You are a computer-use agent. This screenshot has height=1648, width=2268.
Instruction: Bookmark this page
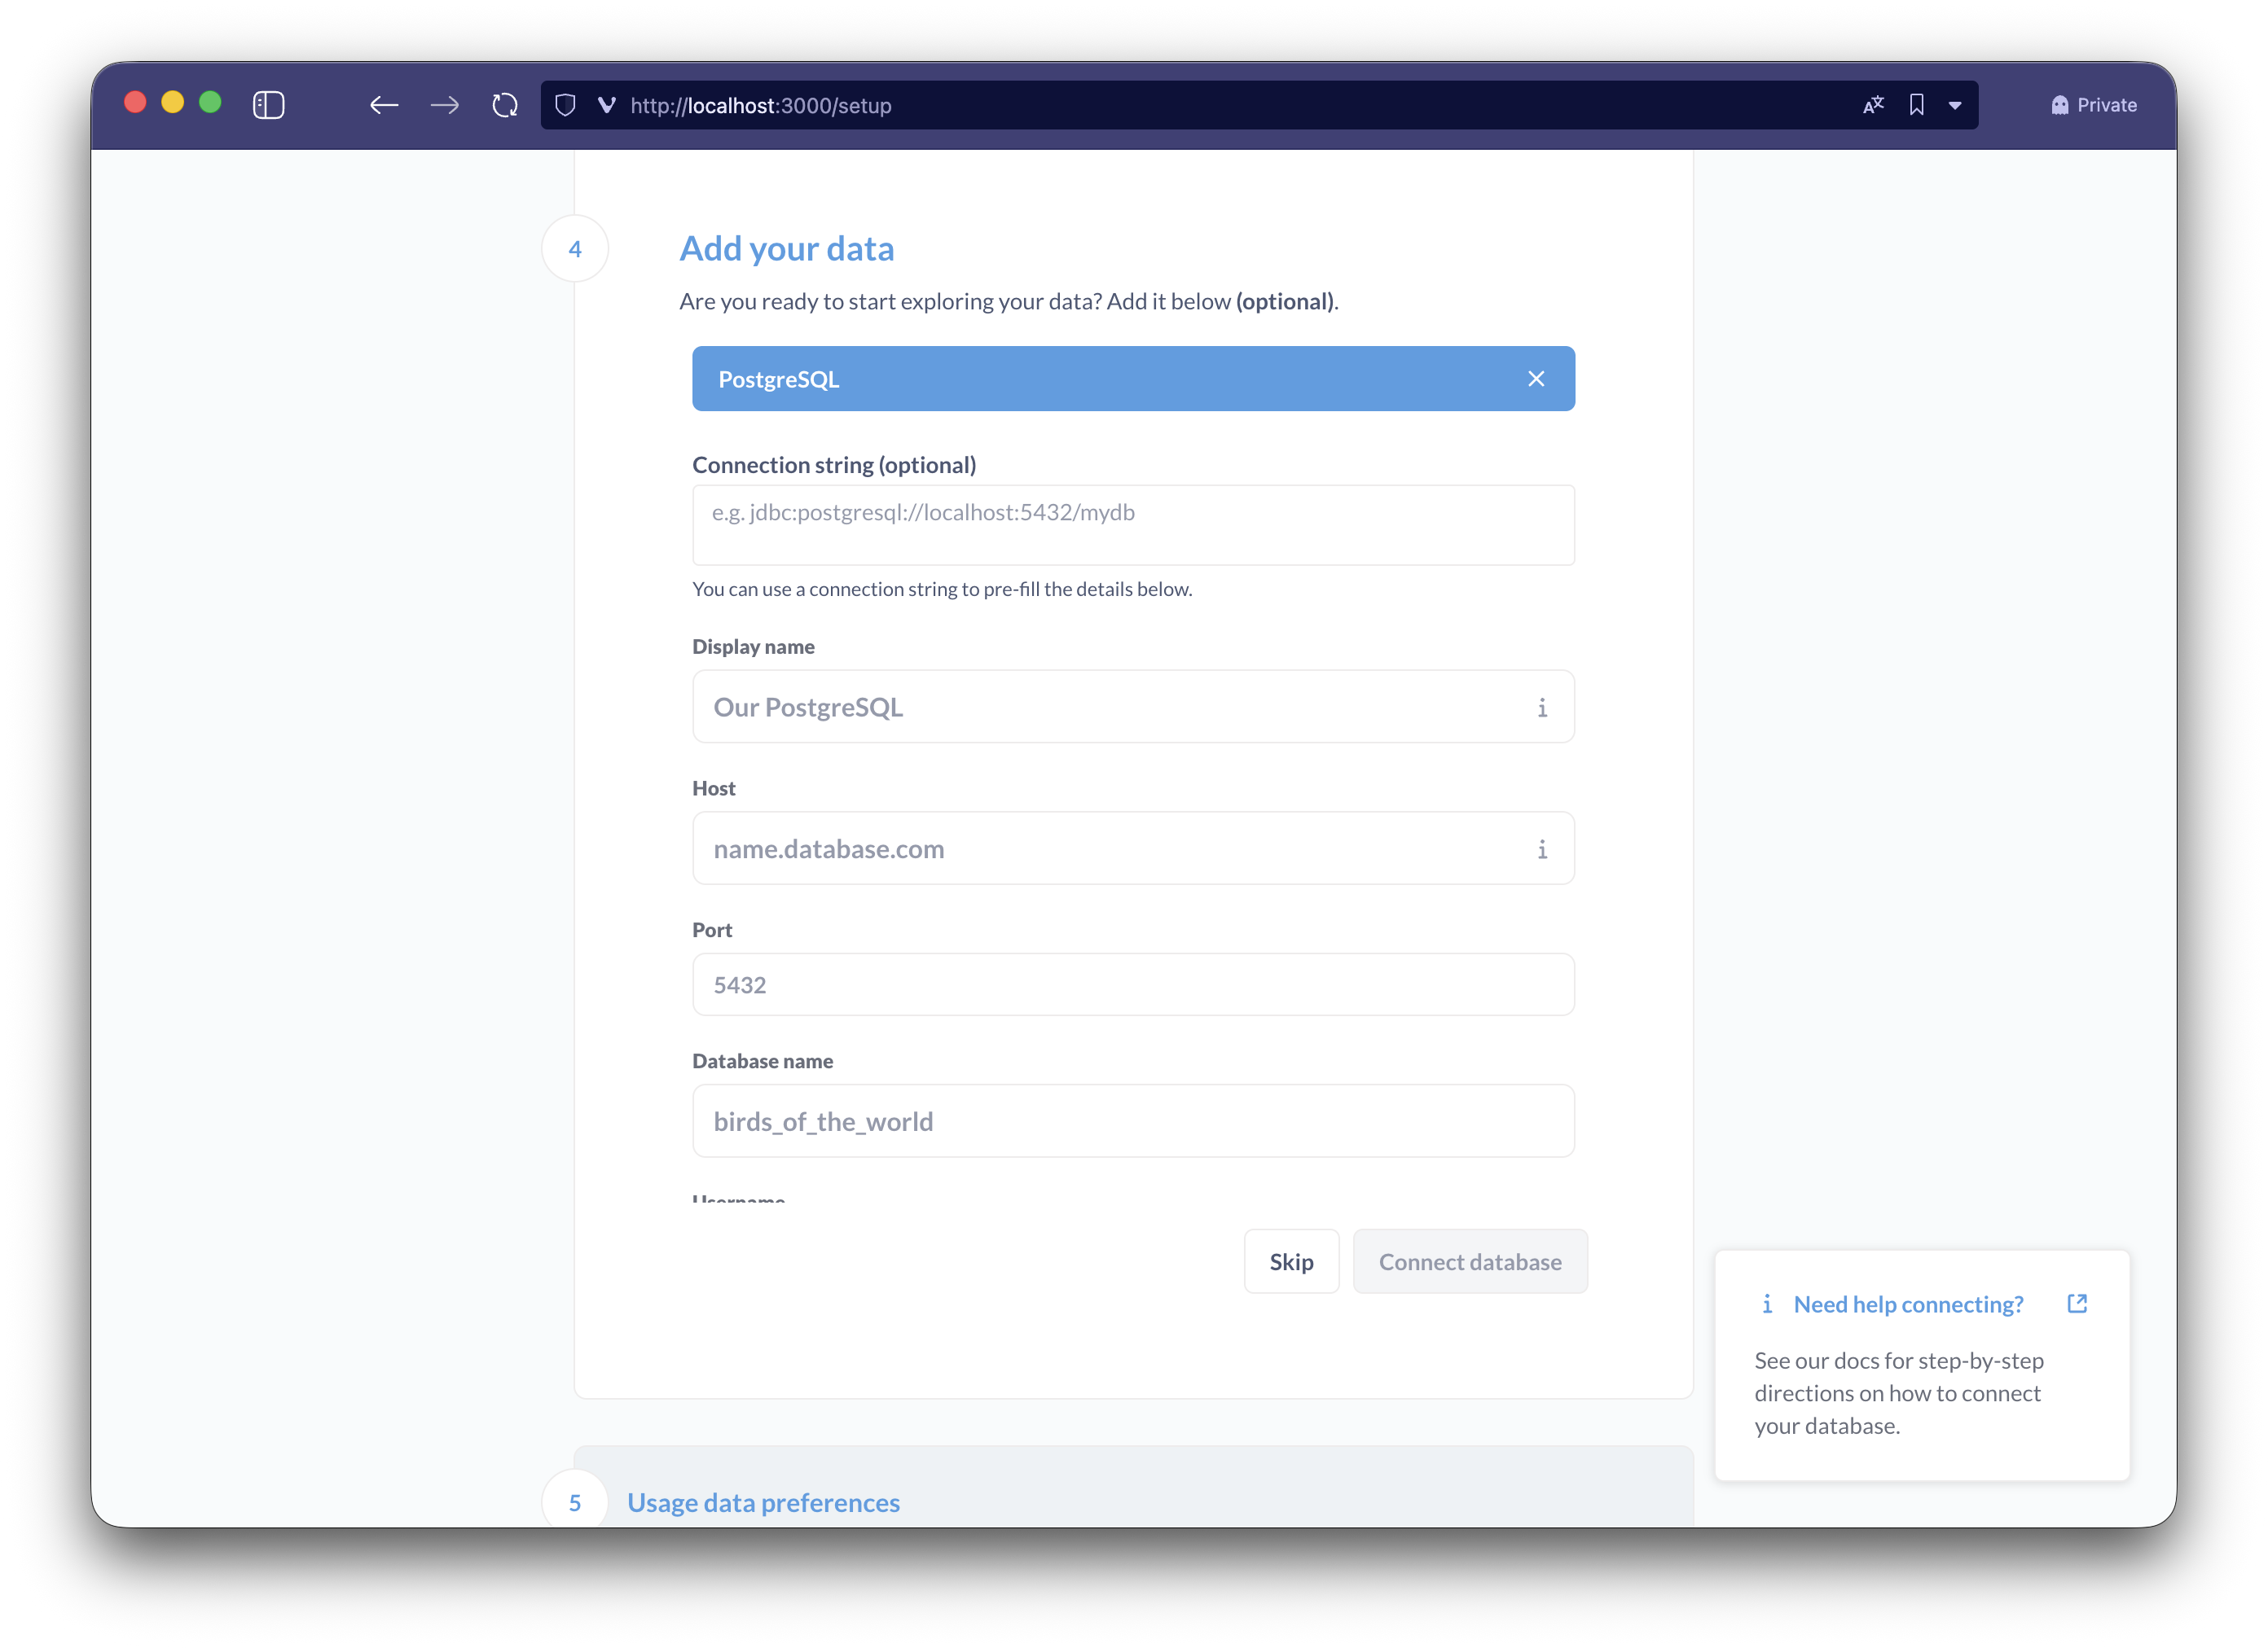pos(1916,105)
